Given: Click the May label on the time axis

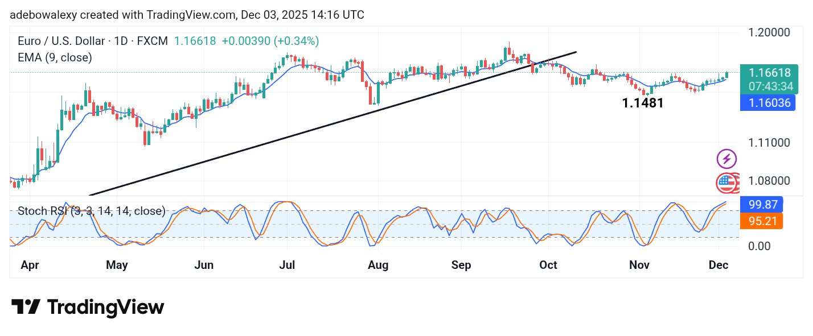Looking at the screenshot, I should 117,266.
